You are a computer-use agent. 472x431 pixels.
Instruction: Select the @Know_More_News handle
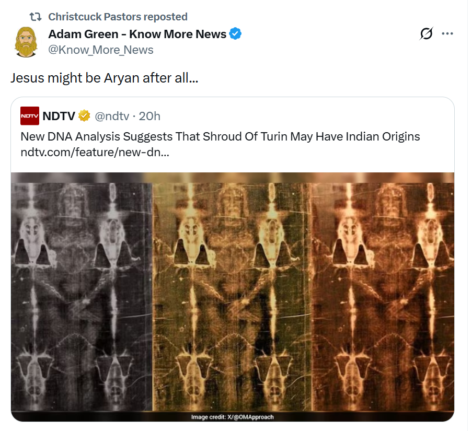[101, 50]
